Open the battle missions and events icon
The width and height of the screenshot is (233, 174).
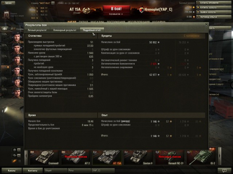6,14
